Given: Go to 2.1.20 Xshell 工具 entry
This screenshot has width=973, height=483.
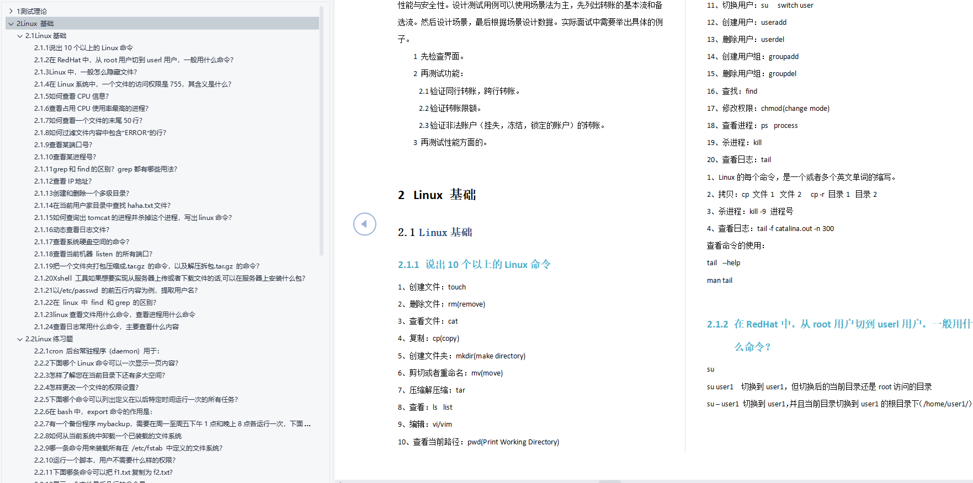Looking at the screenshot, I should pyautogui.click(x=170, y=278).
